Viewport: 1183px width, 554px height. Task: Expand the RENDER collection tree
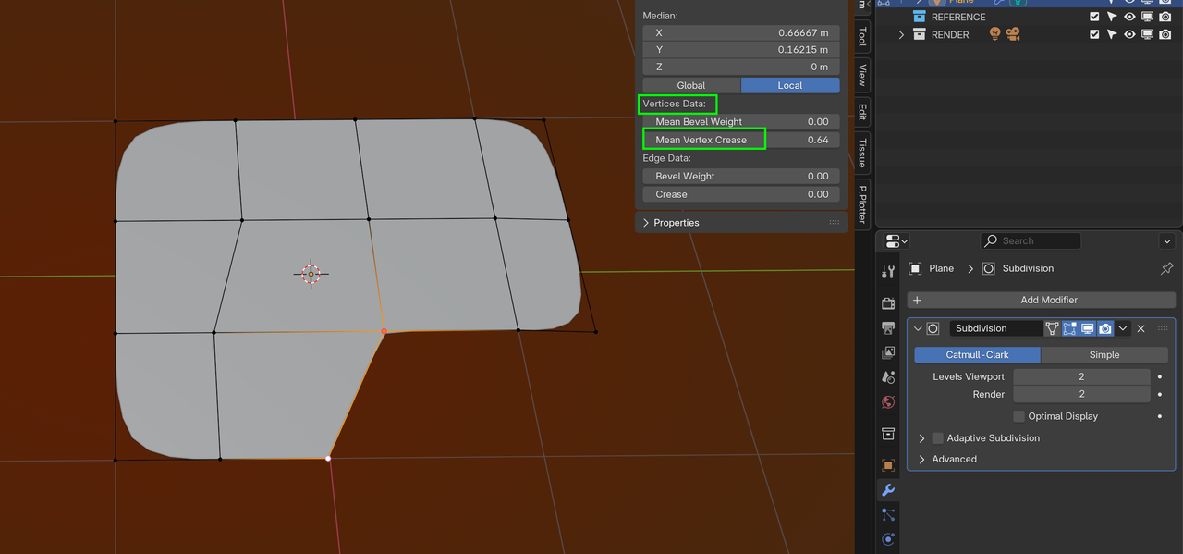901,34
